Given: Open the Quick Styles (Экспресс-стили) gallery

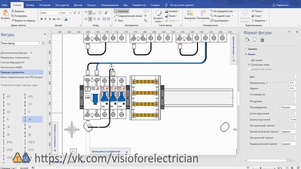Looking at the screenshot, I should click(158, 16).
